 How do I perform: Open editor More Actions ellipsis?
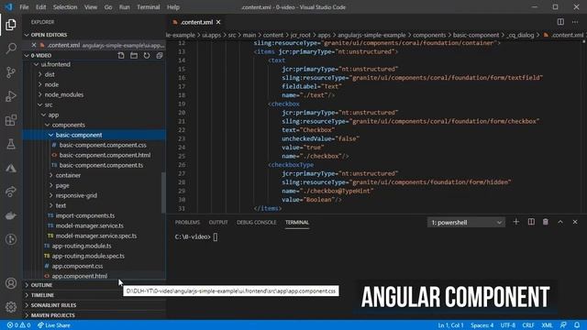tap(575, 22)
